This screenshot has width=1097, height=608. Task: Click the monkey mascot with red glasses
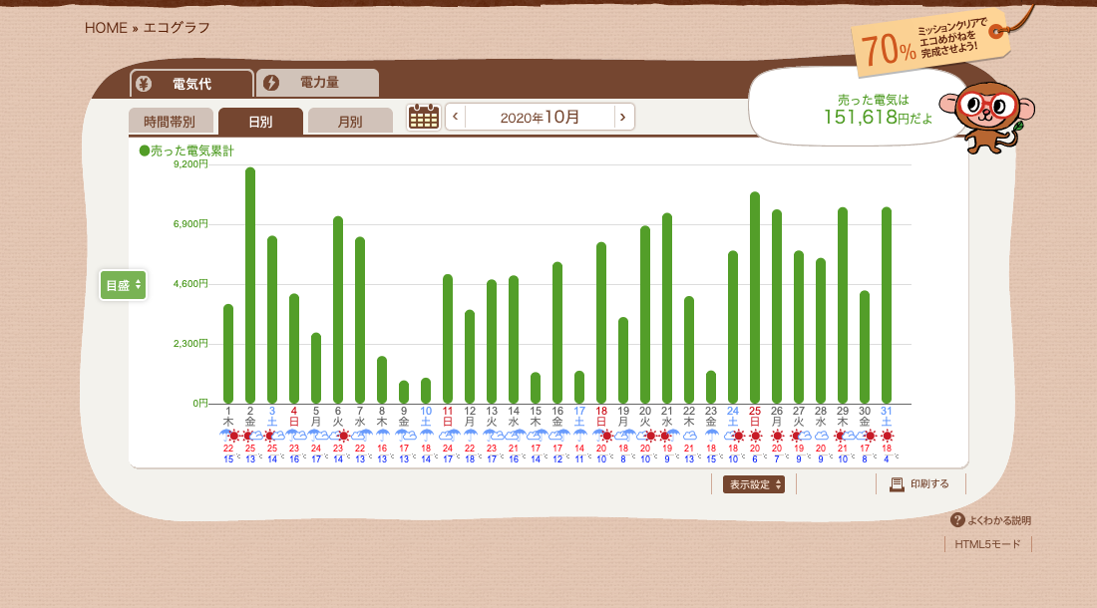click(987, 116)
